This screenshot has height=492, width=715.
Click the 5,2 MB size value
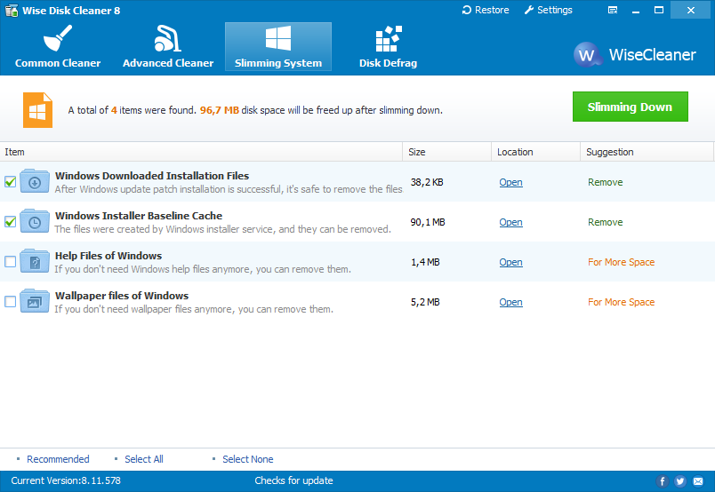425,302
